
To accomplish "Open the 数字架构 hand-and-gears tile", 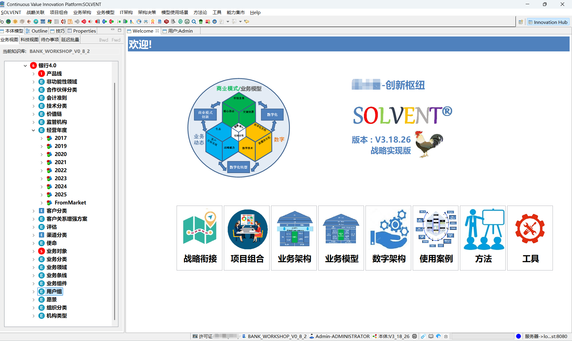I will pyautogui.click(x=388, y=238).
